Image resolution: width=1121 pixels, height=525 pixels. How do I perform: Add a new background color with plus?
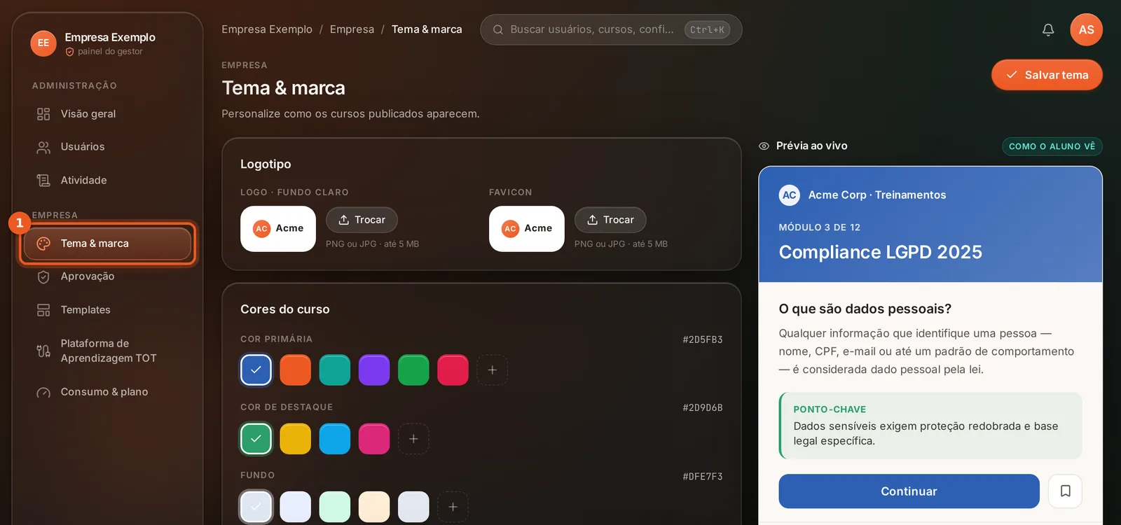coord(453,507)
